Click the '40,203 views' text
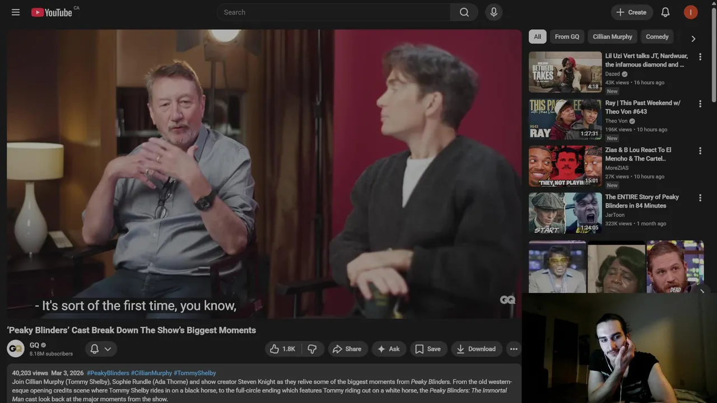717x403 pixels. coord(30,373)
